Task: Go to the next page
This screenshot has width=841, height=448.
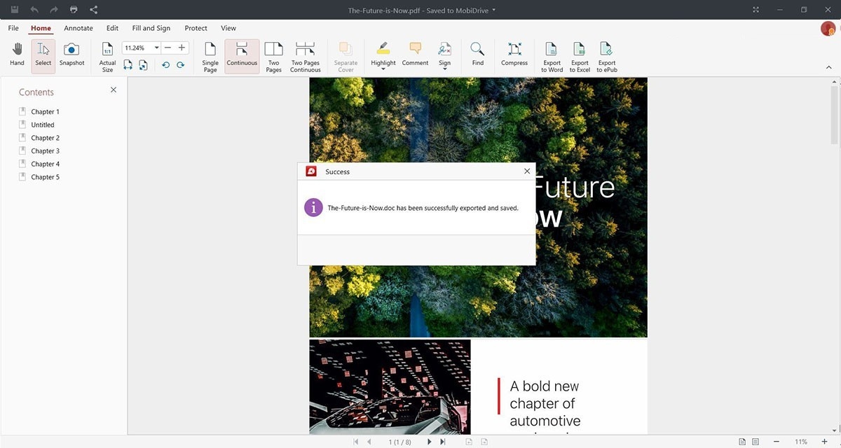Action: (x=430, y=442)
